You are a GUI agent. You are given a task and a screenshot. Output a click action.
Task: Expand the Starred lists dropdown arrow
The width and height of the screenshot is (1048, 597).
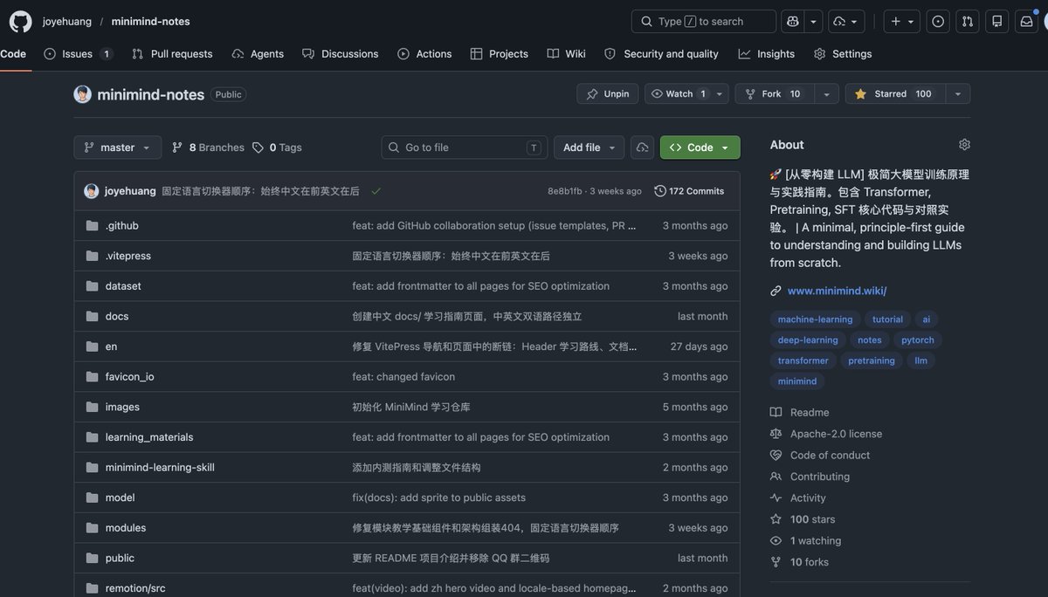tap(958, 94)
